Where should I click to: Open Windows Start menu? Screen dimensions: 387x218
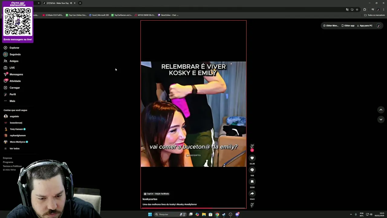(x=150, y=214)
